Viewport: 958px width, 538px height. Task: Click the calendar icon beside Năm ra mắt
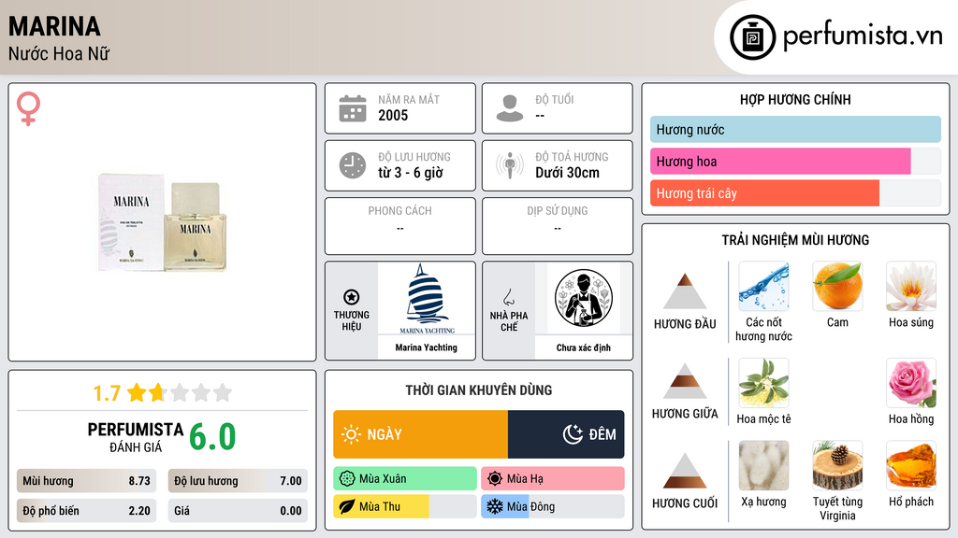point(353,108)
